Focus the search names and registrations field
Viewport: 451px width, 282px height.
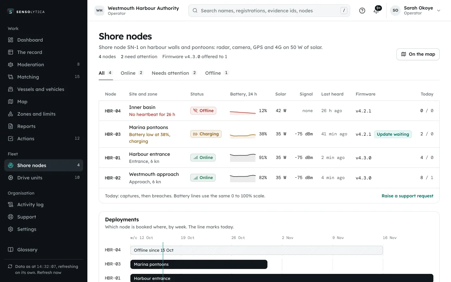tap(269, 11)
